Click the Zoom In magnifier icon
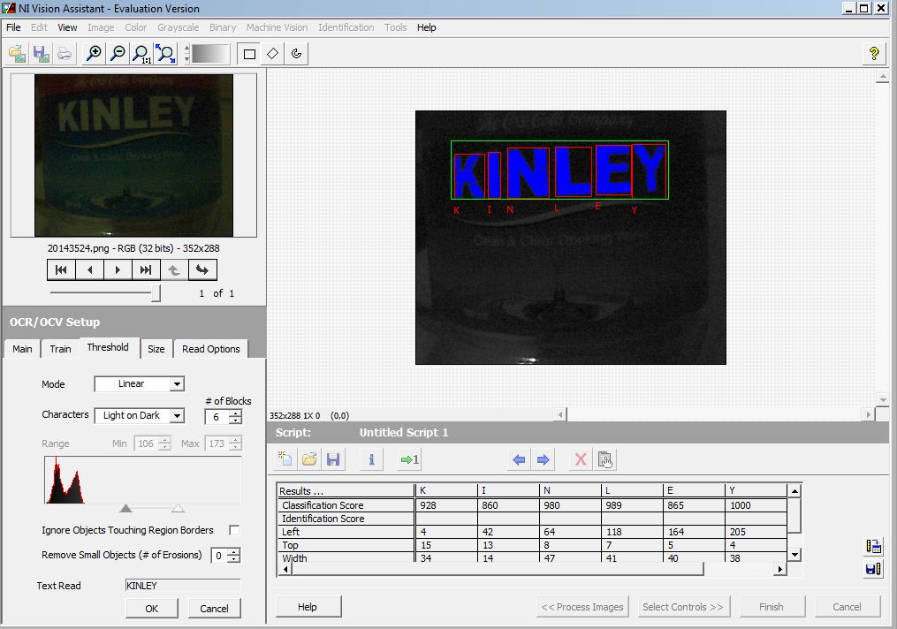This screenshot has height=629, width=897. pyautogui.click(x=93, y=54)
